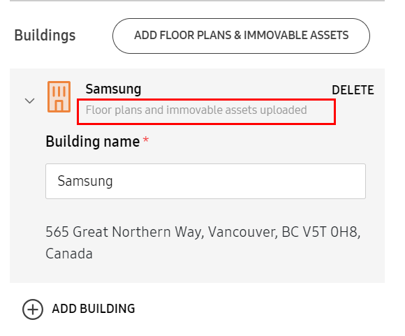Focus the Building name input field
Viewport: 405px width, 336px height.
(205, 181)
